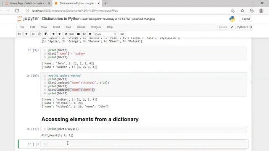Viewport: 269px width, 151px height.
Task: Close the Dictionaries in Python tab
Action: pyautogui.click(x=99, y=3)
